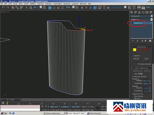Open the selection filter All dropdown
The width and height of the screenshot is (154, 115).
(x=41, y=7)
